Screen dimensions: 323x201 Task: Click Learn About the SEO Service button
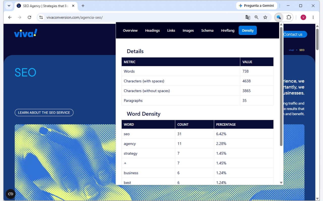(44, 113)
